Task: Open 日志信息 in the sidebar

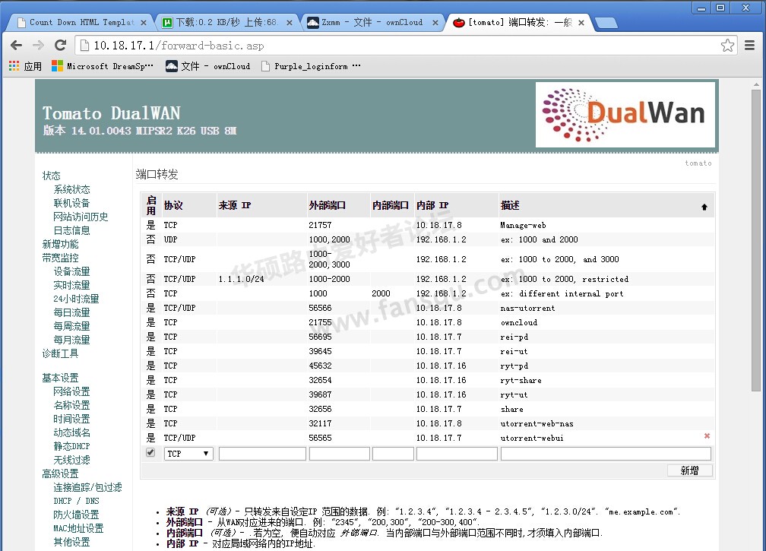Action: [71, 230]
